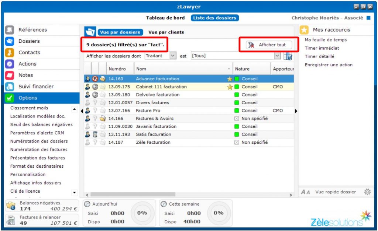Collapse the left panel with the black arrow

[82, 111]
